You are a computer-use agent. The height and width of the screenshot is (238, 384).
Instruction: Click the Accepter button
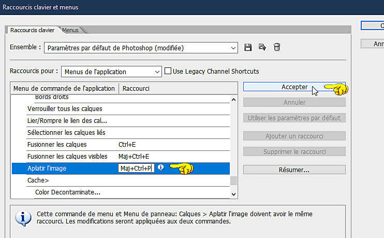click(294, 87)
